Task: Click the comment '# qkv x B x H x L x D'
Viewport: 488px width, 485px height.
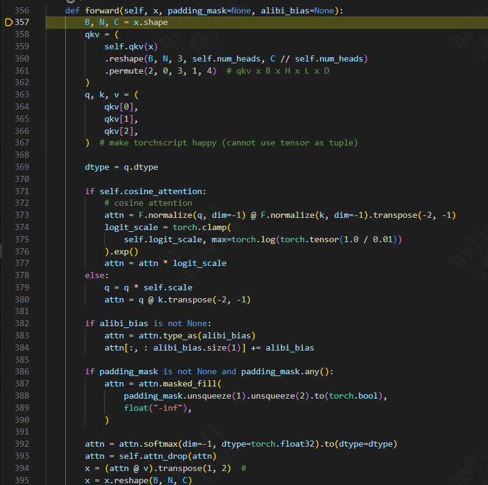Action: [278, 71]
